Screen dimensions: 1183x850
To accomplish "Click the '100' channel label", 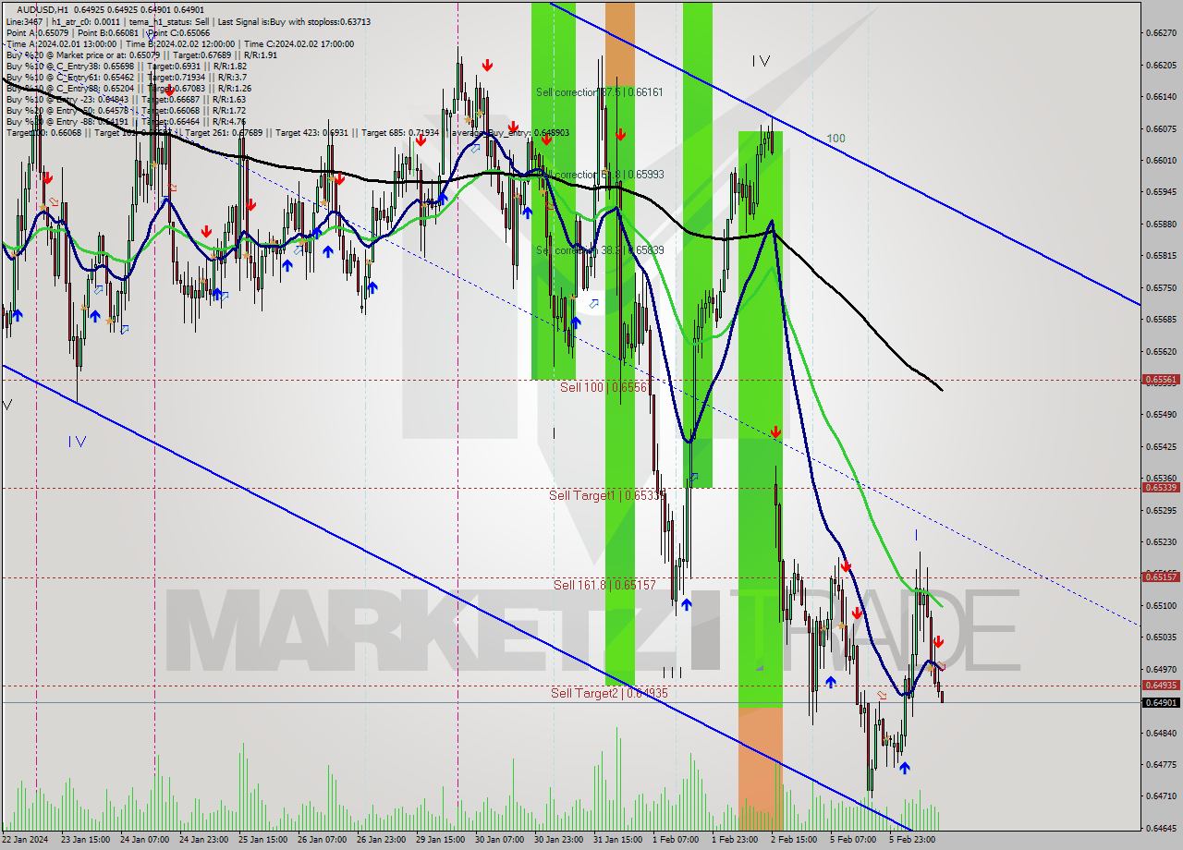I will point(835,139).
